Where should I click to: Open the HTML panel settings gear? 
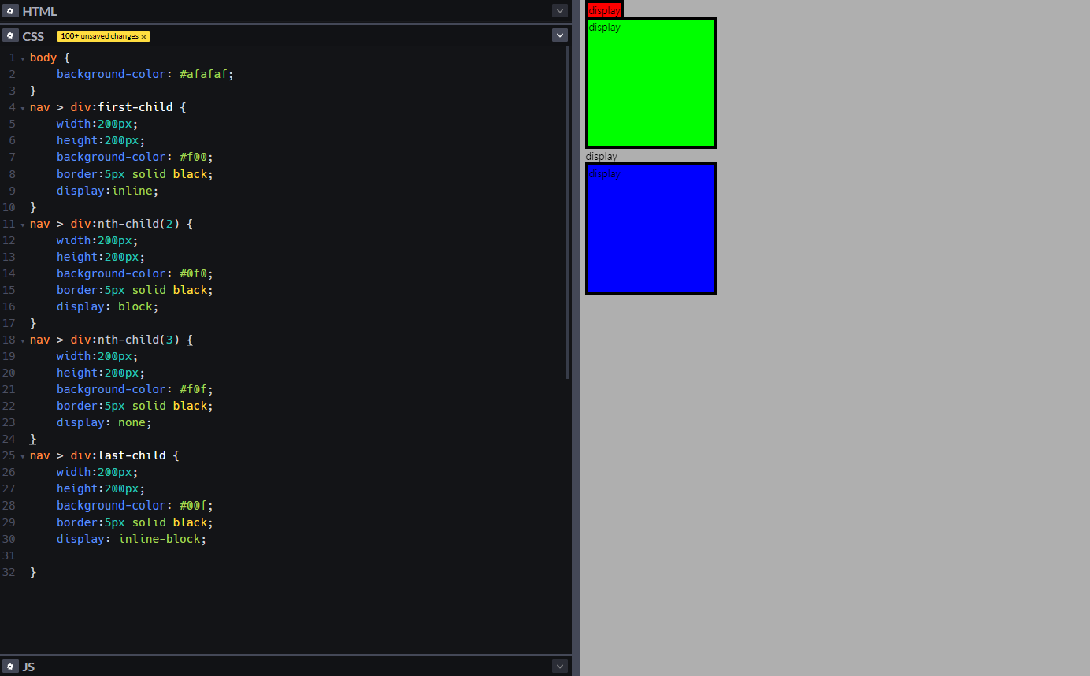tap(10, 11)
